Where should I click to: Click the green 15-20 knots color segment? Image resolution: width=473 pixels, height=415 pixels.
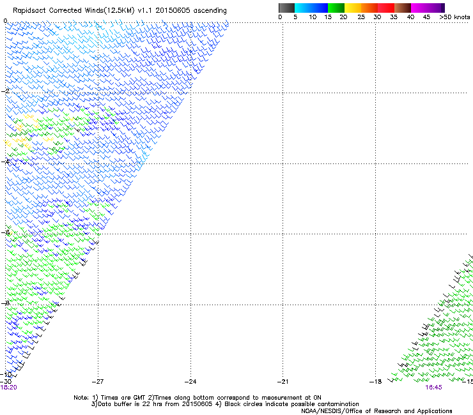336,8
